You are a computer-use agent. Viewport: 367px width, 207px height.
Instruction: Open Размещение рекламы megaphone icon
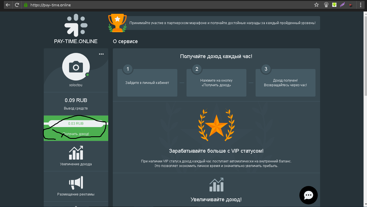[x=76, y=183]
